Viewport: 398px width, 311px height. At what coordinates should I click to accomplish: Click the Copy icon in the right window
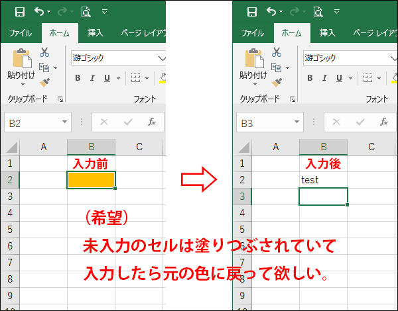coord(275,67)
